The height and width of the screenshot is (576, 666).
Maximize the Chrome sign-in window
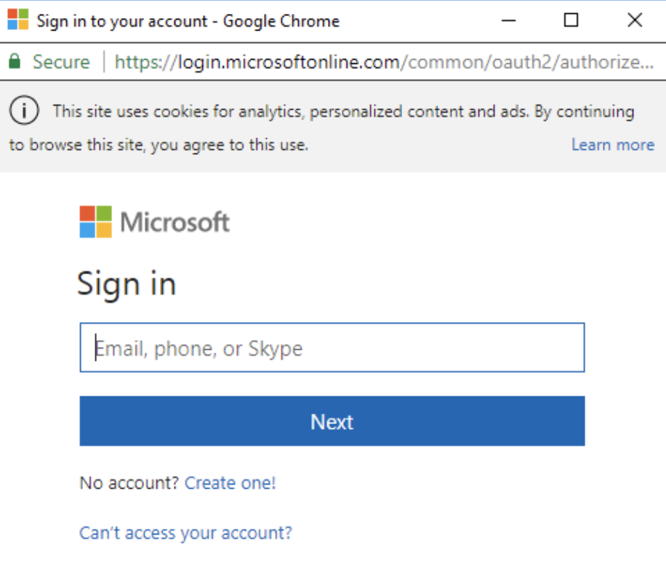coord(571,20)
